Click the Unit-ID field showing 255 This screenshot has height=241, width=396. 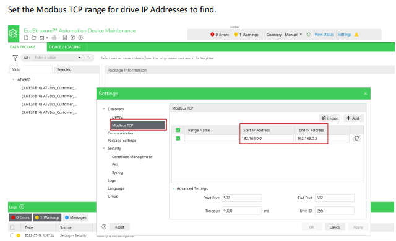[x=335, y=211]
